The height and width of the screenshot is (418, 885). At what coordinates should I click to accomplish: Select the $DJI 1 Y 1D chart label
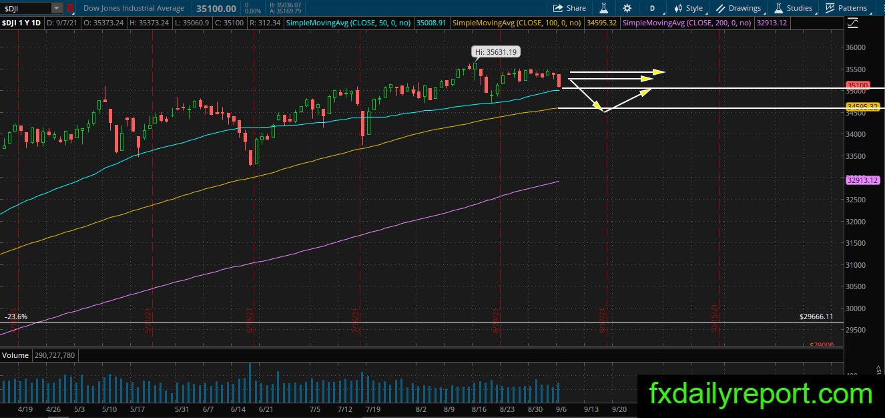22,23
